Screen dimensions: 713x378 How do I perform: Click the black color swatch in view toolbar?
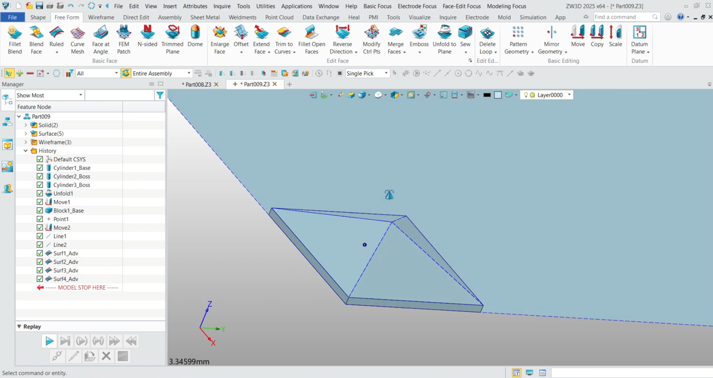tap(487, 95)
